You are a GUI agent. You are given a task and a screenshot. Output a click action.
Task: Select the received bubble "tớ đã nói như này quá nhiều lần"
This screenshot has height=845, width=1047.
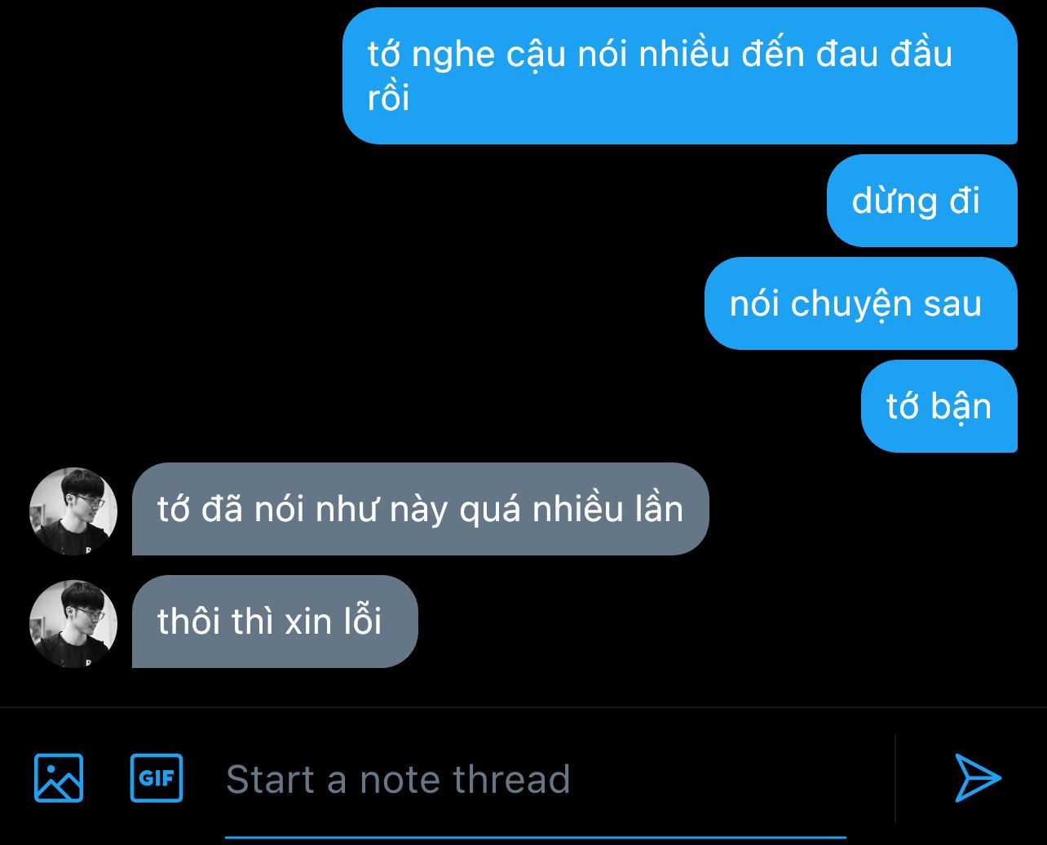pyautogui.click(x=421, y=509)
